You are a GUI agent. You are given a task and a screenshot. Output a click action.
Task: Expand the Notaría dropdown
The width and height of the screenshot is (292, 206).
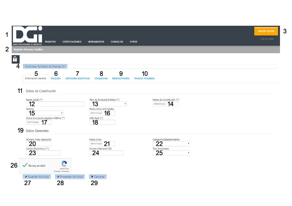pos(44,113)
